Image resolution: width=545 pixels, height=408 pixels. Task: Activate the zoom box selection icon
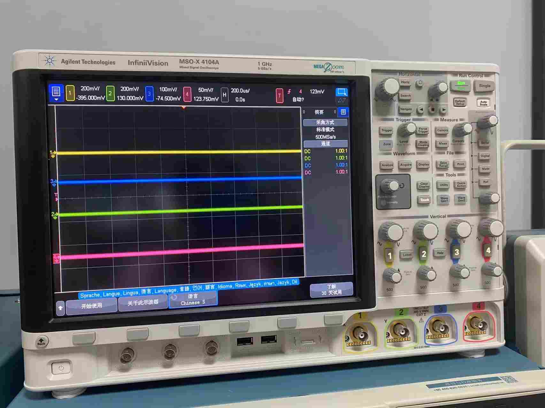tap(342, 92)
